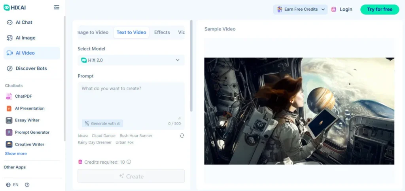Open the AI Presentation chatbot link
Screen dimensions: 405x191
[x=30, y=108]
